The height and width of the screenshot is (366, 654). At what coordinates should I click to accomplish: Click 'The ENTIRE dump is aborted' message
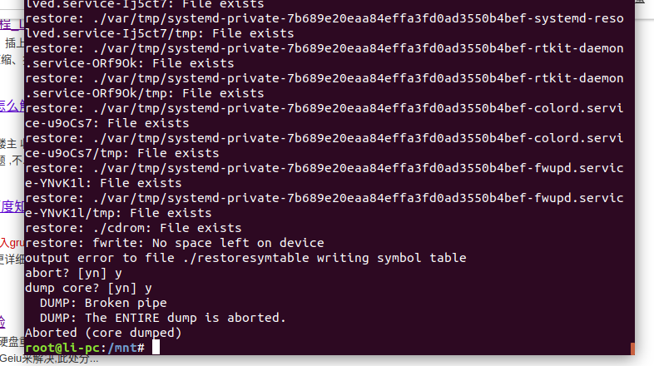(186, 318)
